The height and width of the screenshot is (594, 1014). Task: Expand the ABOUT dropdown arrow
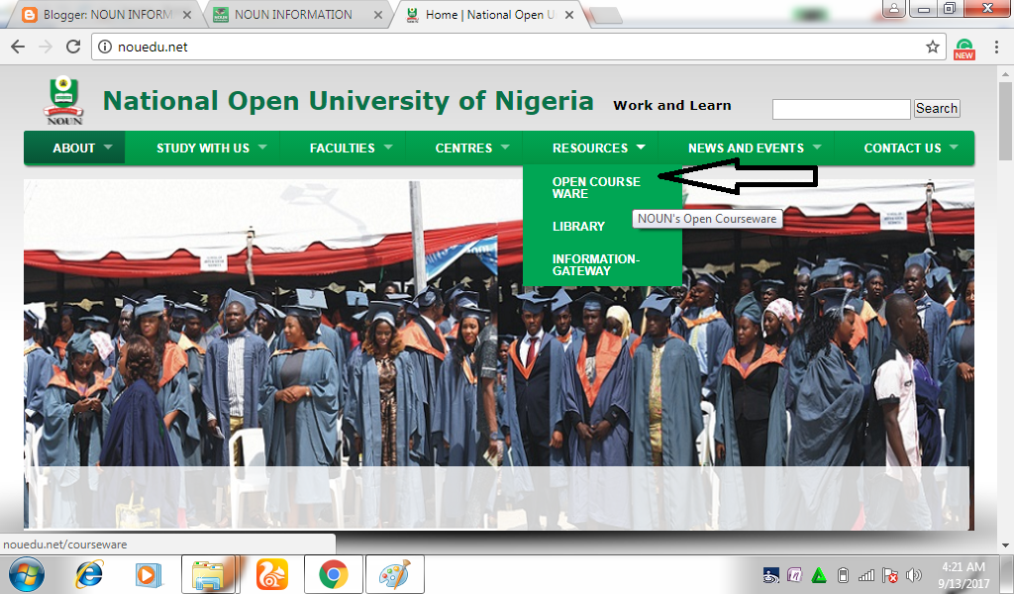(x=108, y=148)
